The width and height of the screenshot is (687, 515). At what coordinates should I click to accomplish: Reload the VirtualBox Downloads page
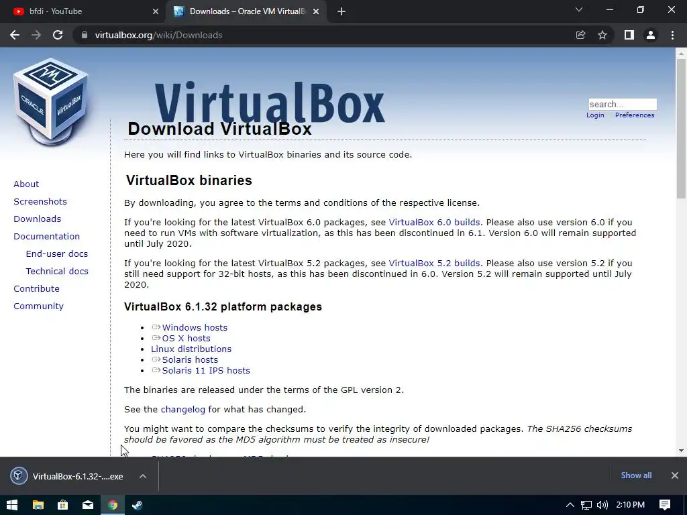tap(58, 35)
